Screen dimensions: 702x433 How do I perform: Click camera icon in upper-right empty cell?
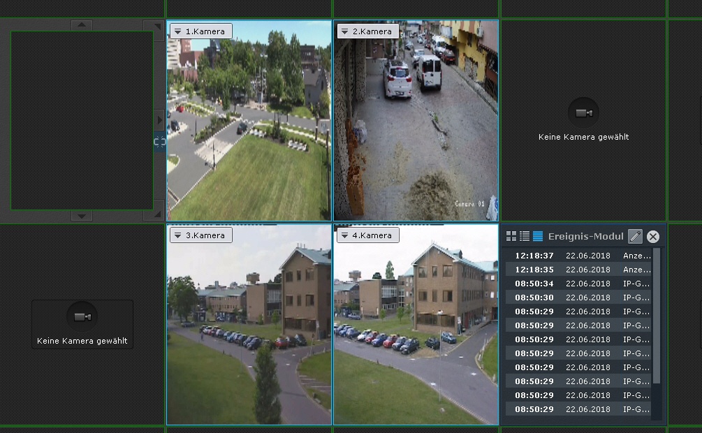click(584, 112)
